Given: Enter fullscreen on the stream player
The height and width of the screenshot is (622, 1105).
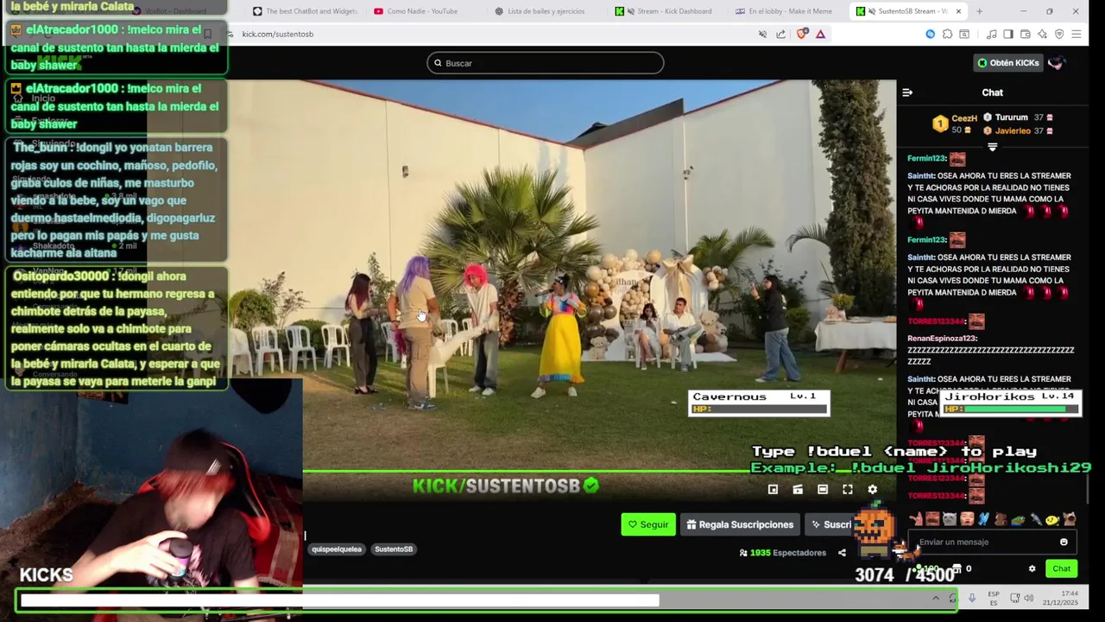Looking at the screenshot, I should click(x=848, y=490).
